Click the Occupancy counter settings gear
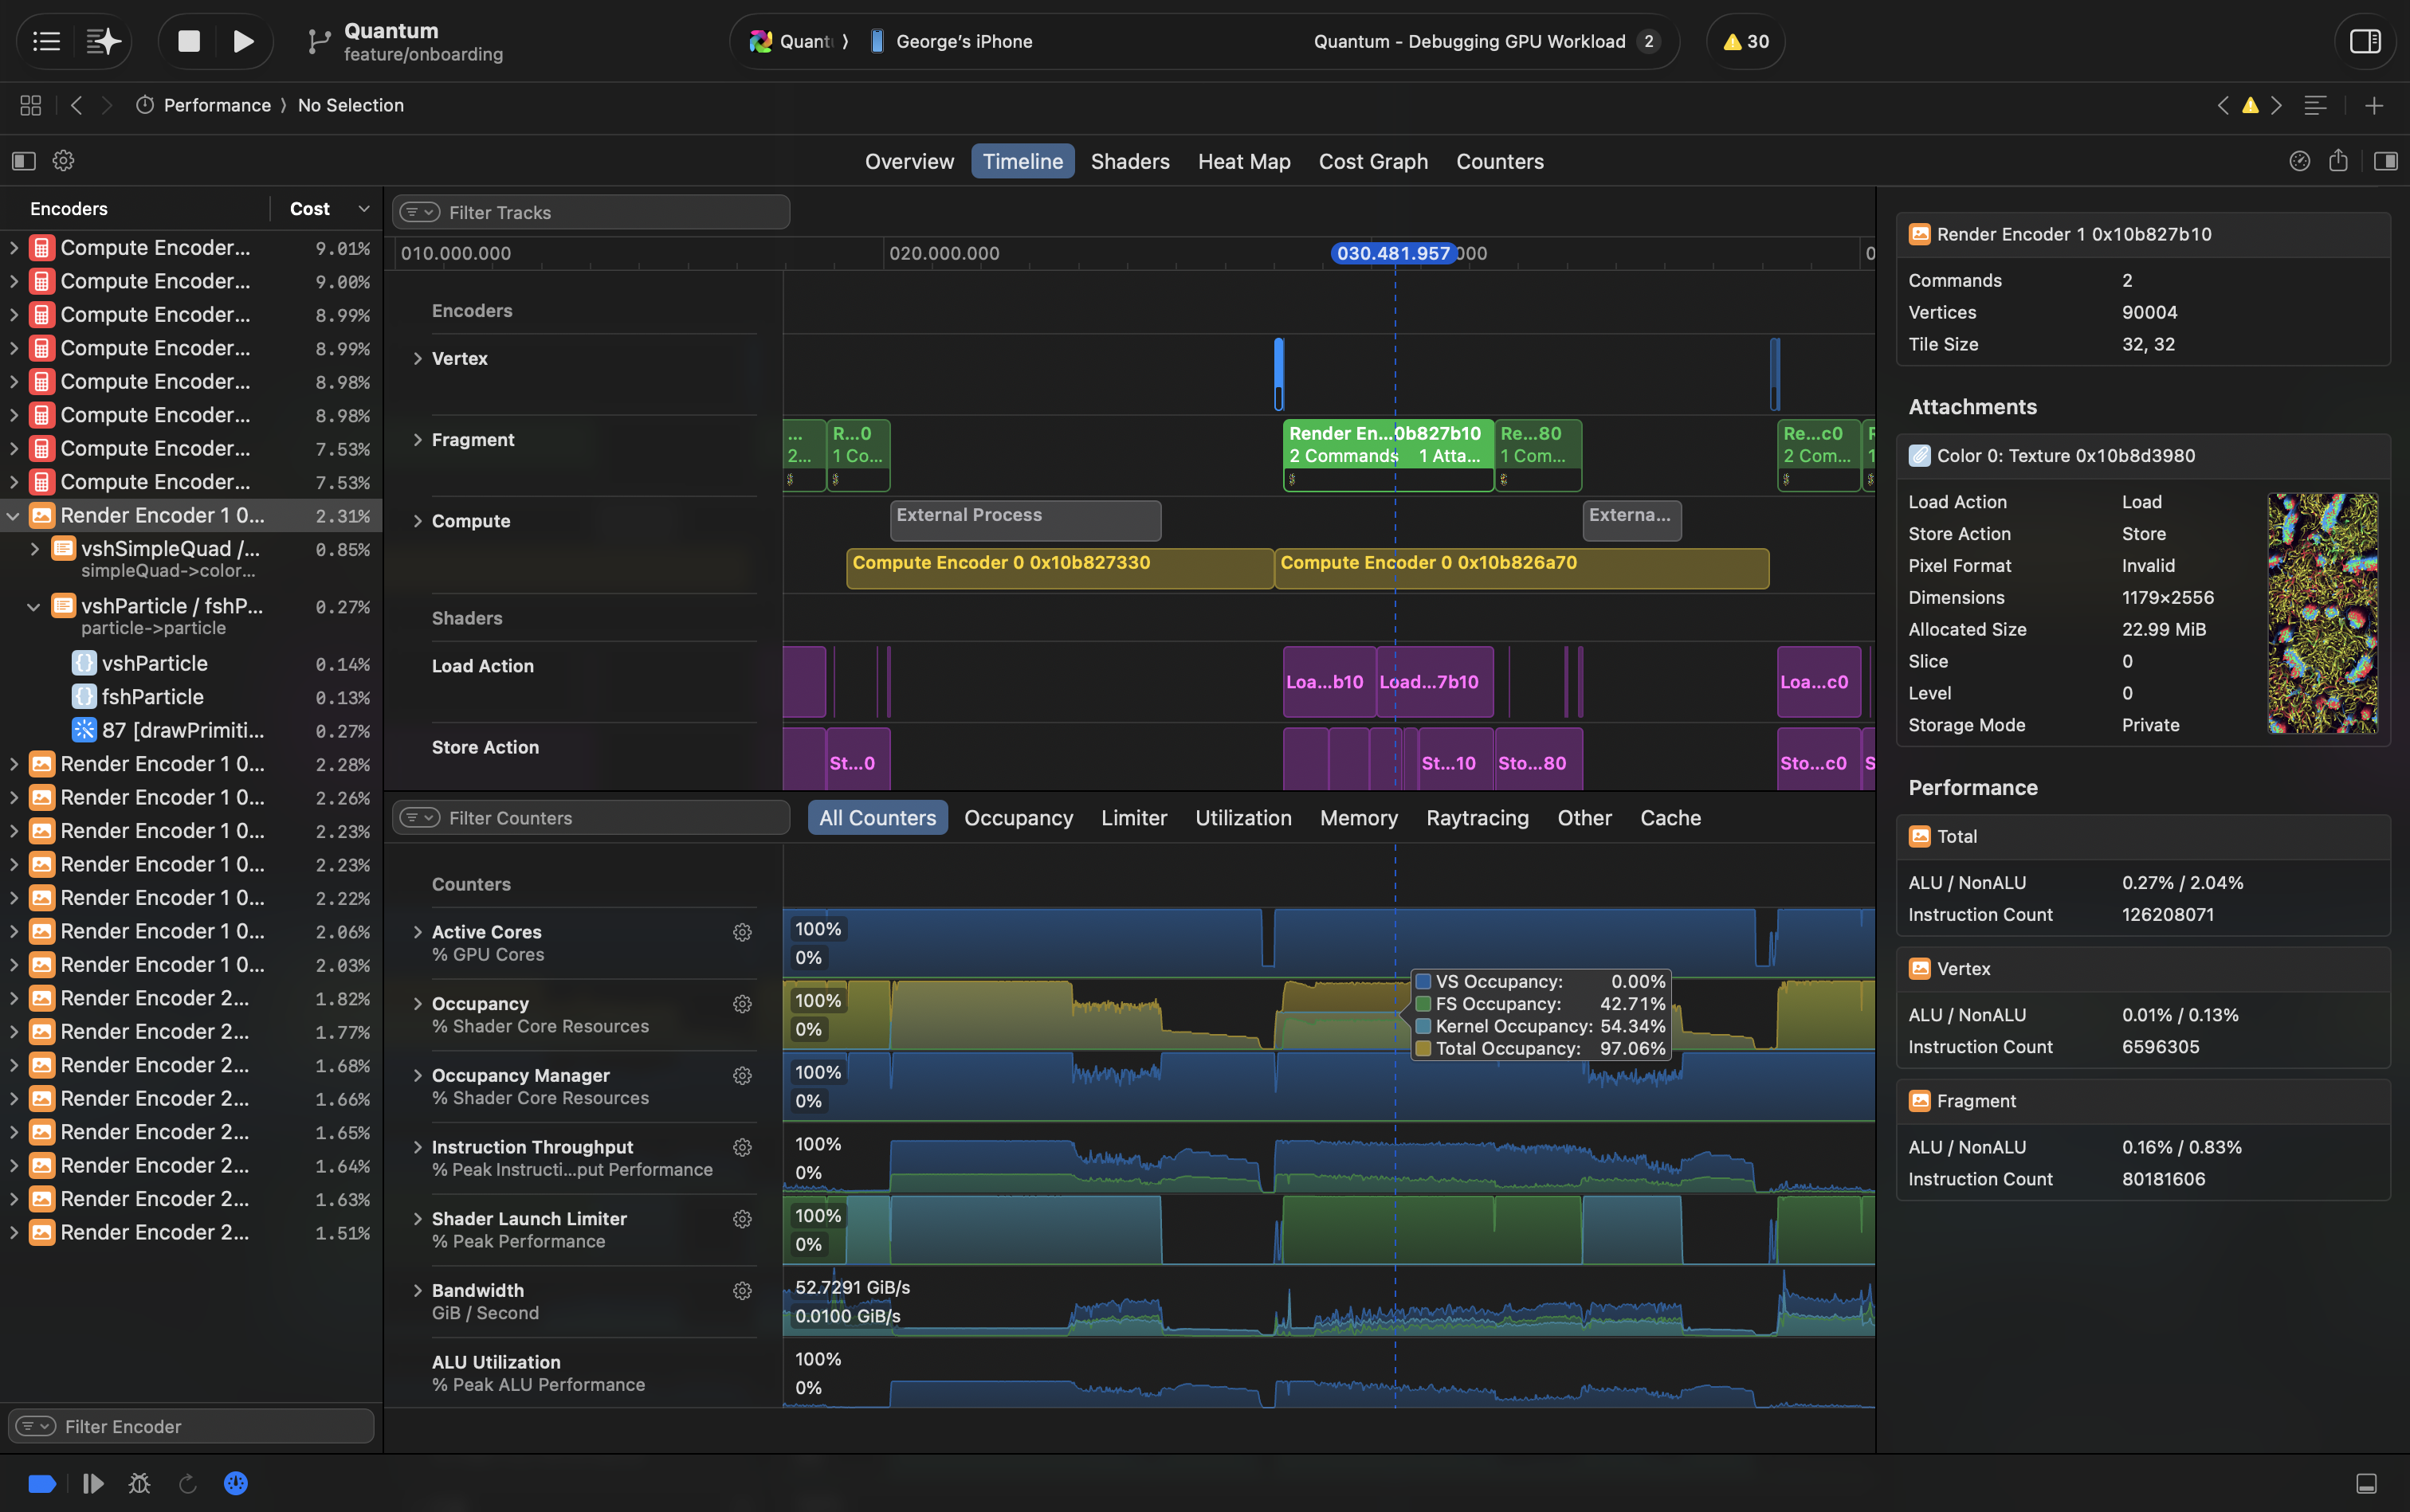This screenshot has height=1512, width=2410. click(741, 1004)
